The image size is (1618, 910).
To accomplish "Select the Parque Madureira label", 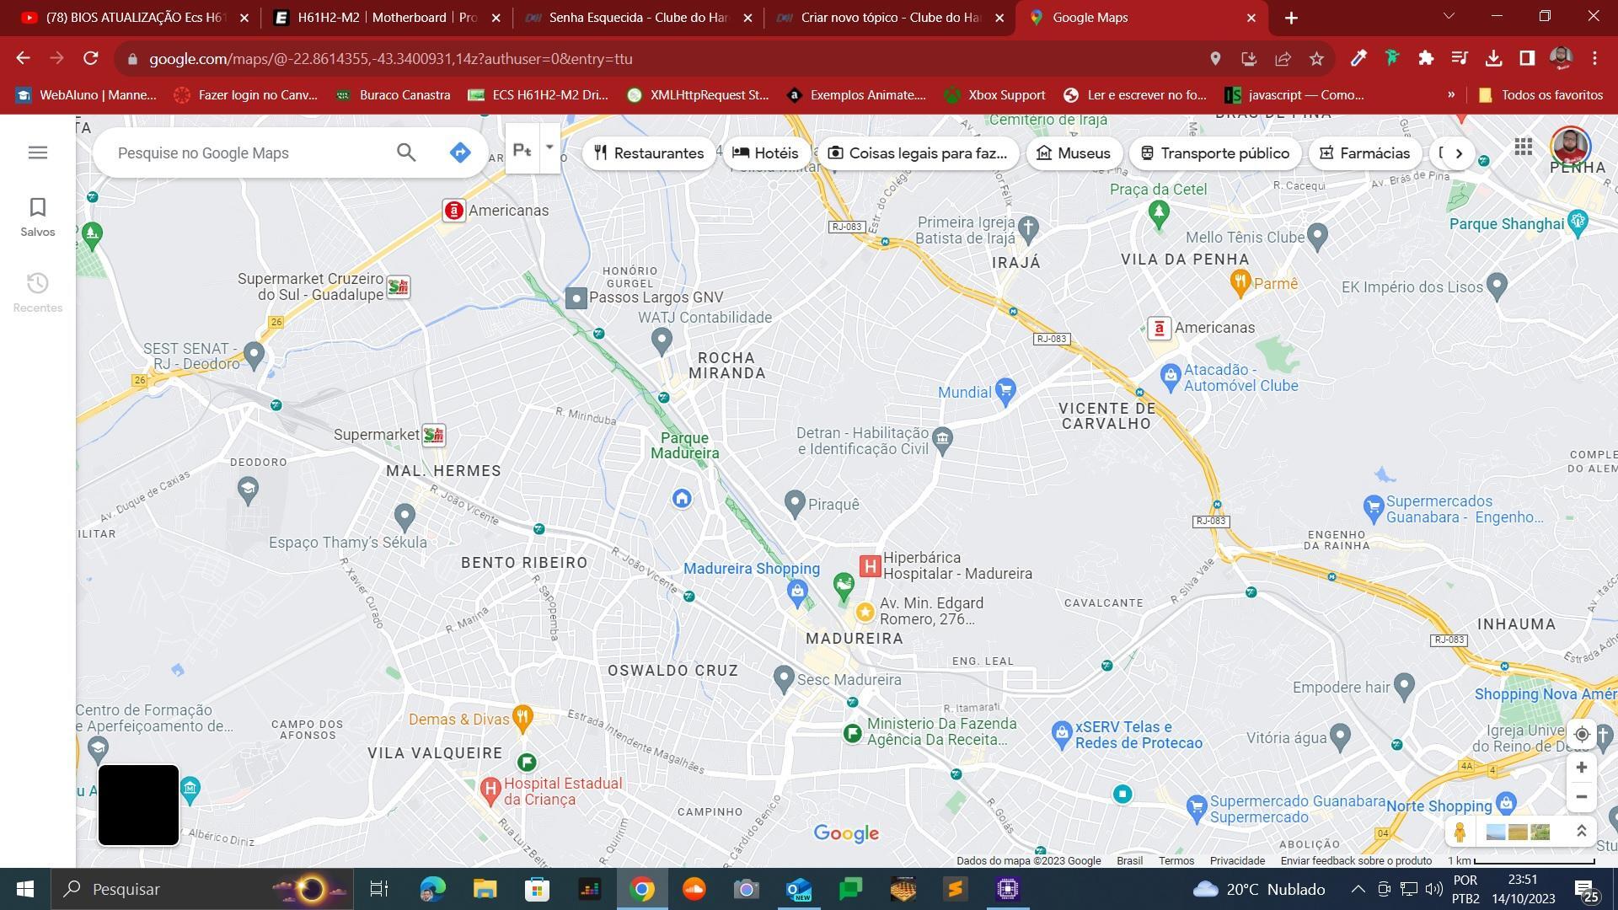I will click(x=684, y=446).
